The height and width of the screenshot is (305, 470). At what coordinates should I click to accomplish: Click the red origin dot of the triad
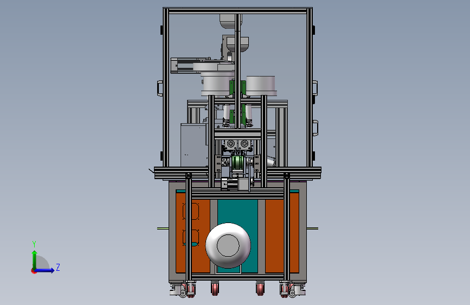(x=33, y=271)
